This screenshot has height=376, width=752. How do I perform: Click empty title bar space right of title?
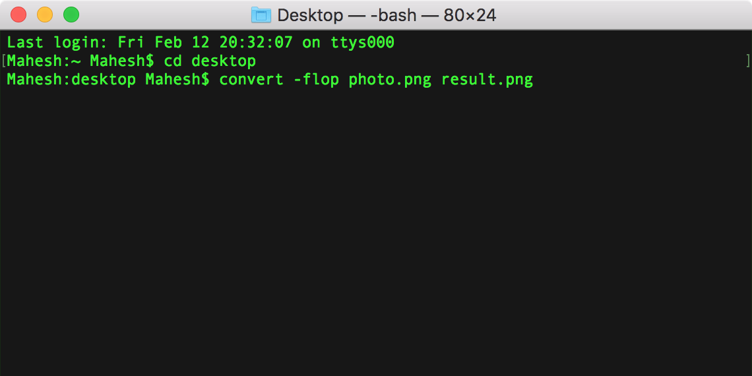click(x=623, y=15)
